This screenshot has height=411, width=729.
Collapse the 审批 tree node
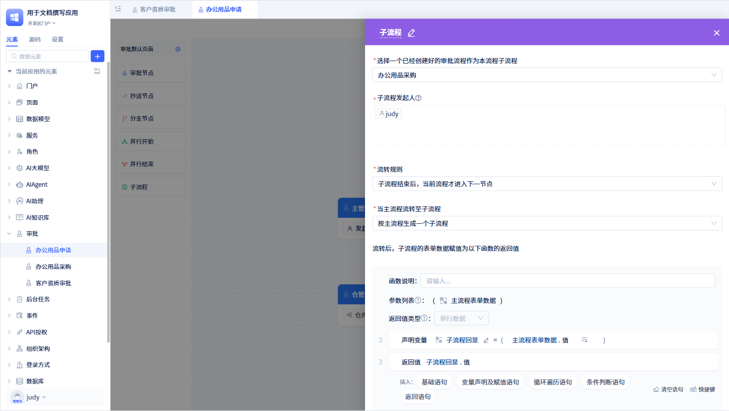pos(9,234)
